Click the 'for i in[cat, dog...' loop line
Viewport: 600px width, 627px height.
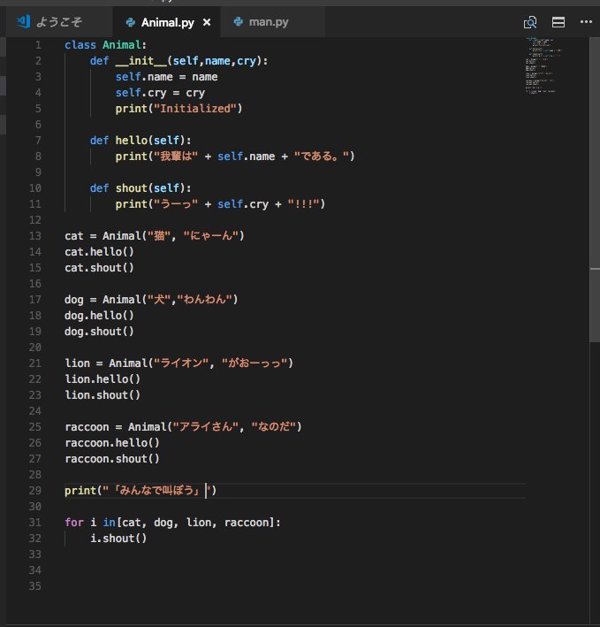[172, 523]
